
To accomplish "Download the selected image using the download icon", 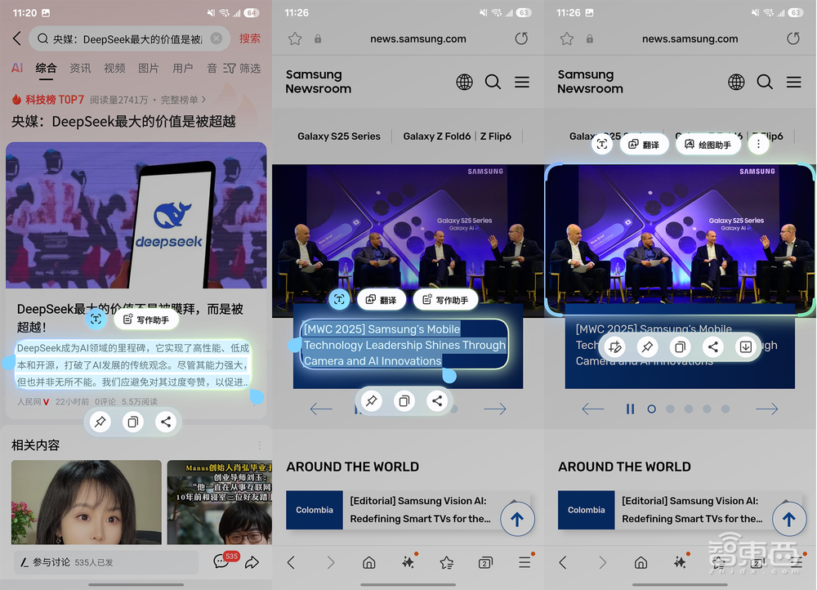I will (x=745, y=346).
